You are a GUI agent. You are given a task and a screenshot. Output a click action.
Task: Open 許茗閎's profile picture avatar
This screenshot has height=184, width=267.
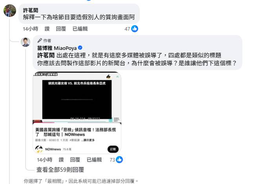(10, 11)
